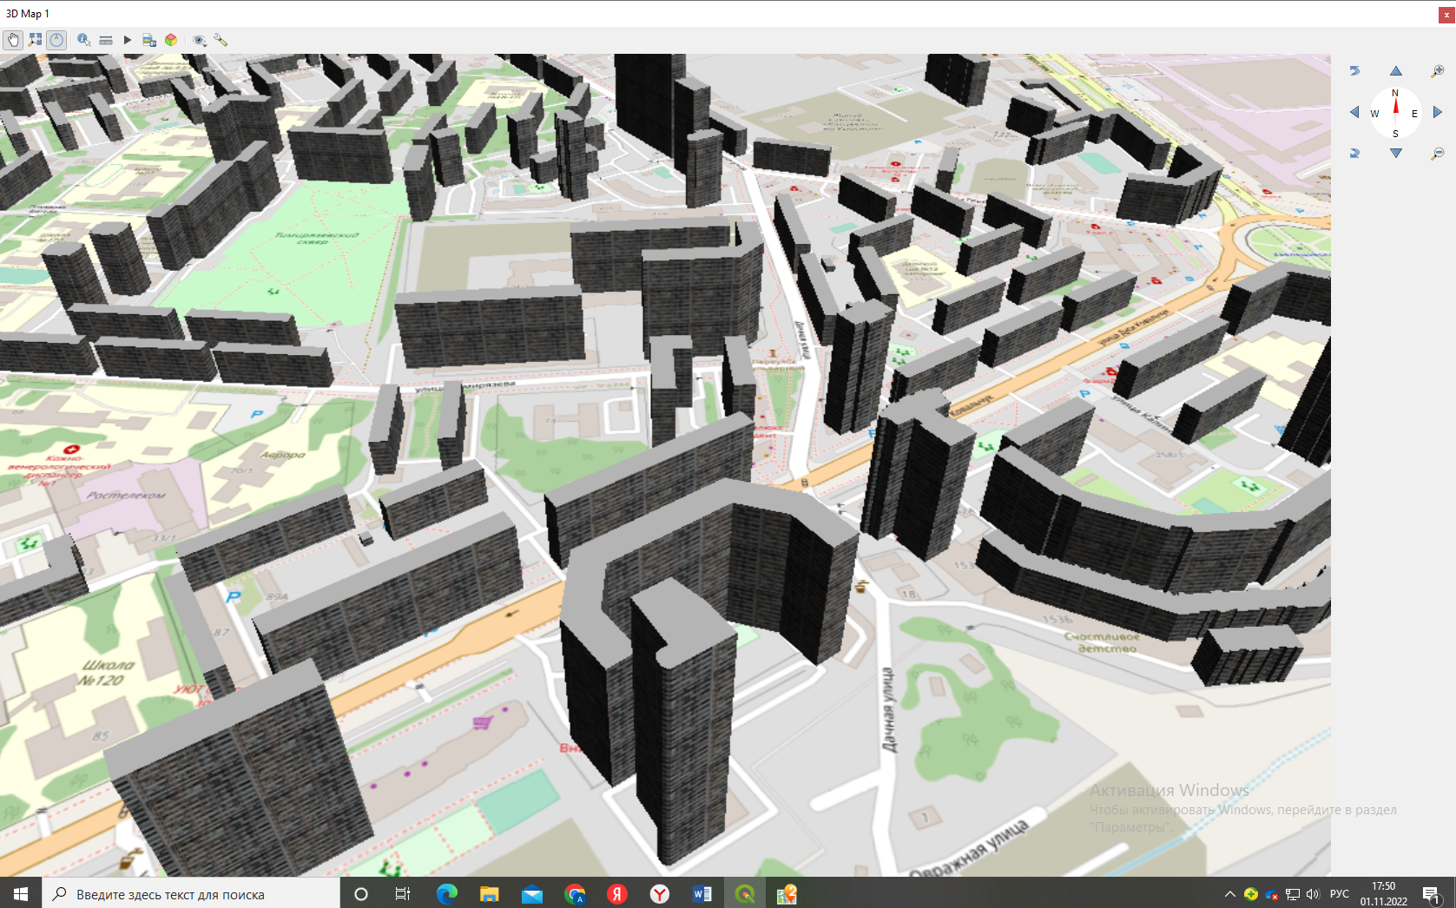Screen dimensions: 1456x908
Task: Expand the map theme eye dropdown
Action: click(199, 40)
